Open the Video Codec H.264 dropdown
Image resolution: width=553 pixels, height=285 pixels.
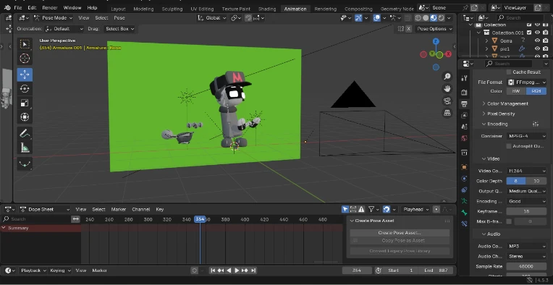(x=526, y=171)
